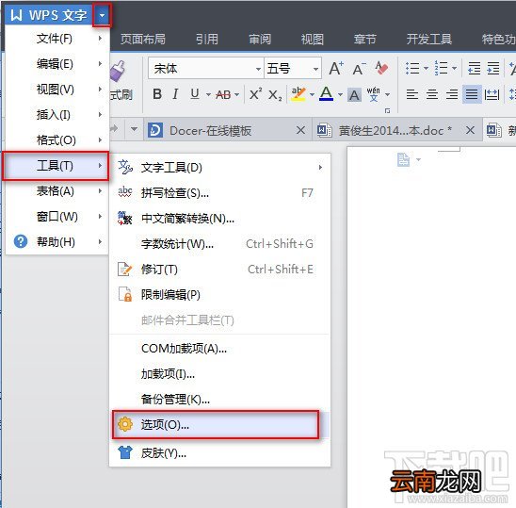Choose 备份管理(K)... entry
This screenshot has height=508, width=516.
point(219,400)
